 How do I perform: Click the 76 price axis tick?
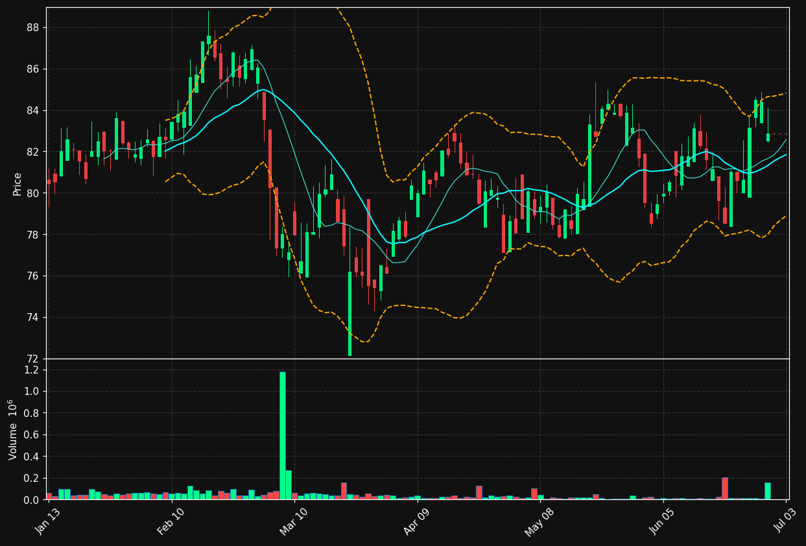(33, 276)
